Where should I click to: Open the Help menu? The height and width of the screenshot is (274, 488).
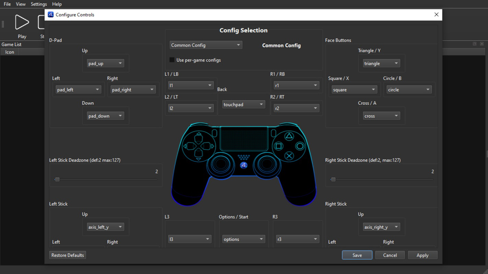(x=57, y=4)
